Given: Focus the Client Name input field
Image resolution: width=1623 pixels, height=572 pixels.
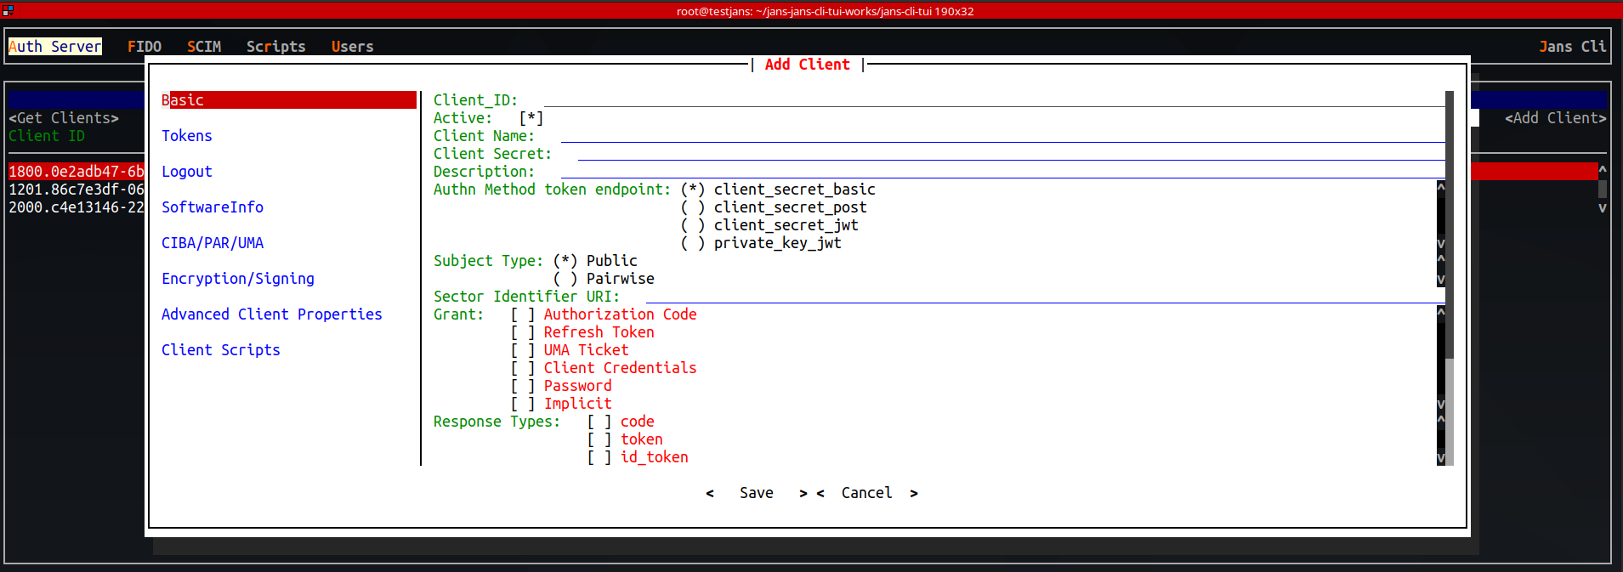Looking at the screenshot, I should click(x=1002, y=136).
